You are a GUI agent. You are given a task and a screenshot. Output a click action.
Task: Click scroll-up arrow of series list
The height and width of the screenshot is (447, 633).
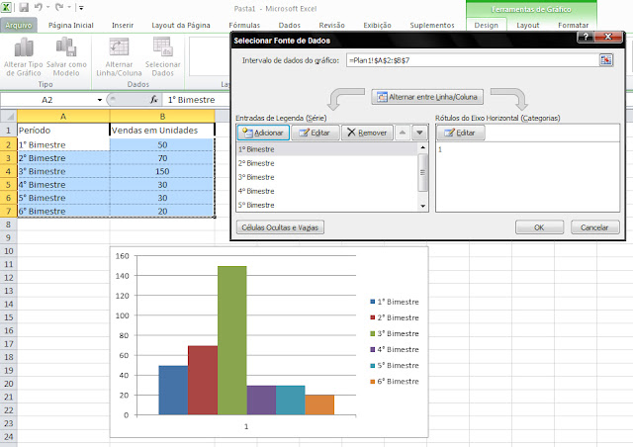click(x=422, y=147)
